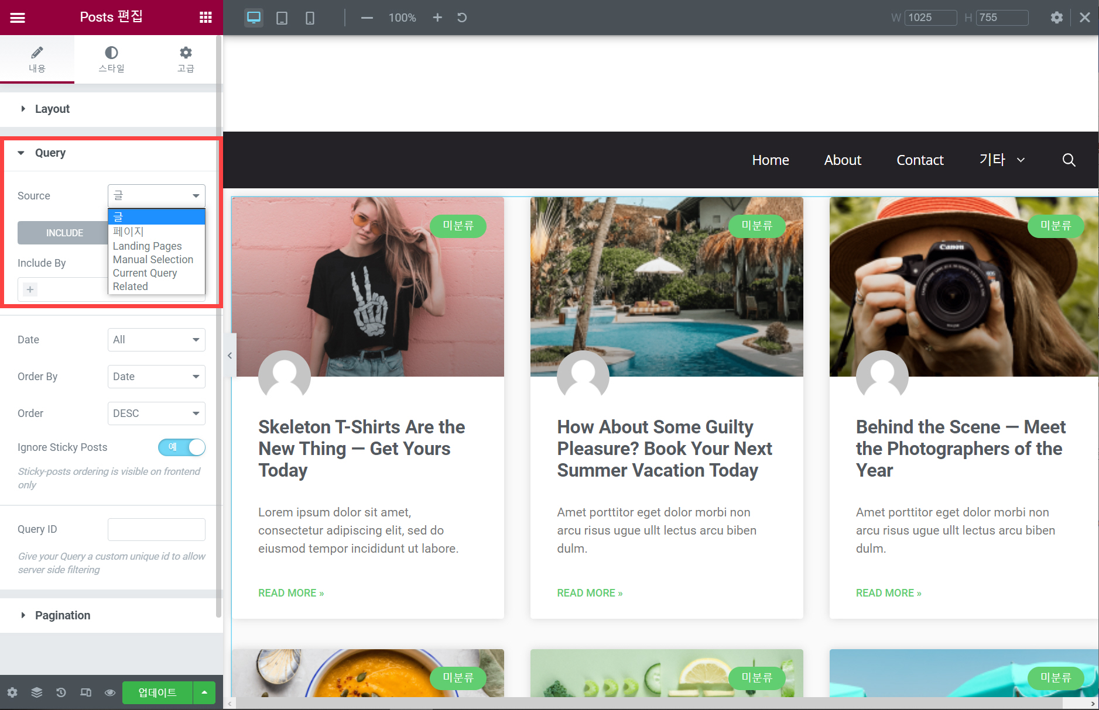The width and height of the screenshot is (1099, 710).
Task: Open the site search magnifier icon
Action: pos(1069,160)
